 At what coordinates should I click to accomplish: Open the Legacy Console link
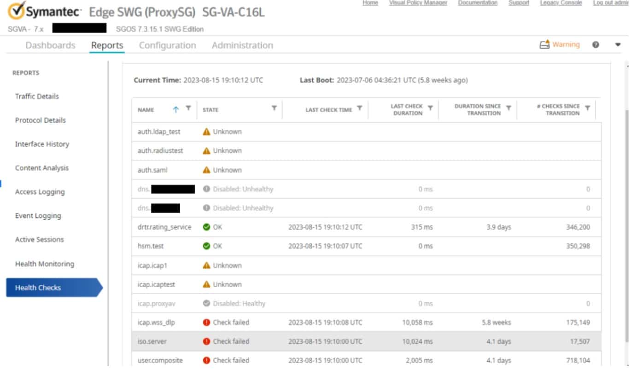coord(561,3)
